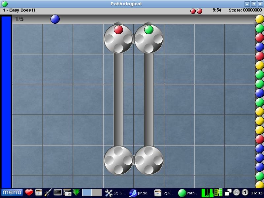Click the level title "1 - Easy Does It"
Viewport: 264px width, 198px height.
[19, 10]
